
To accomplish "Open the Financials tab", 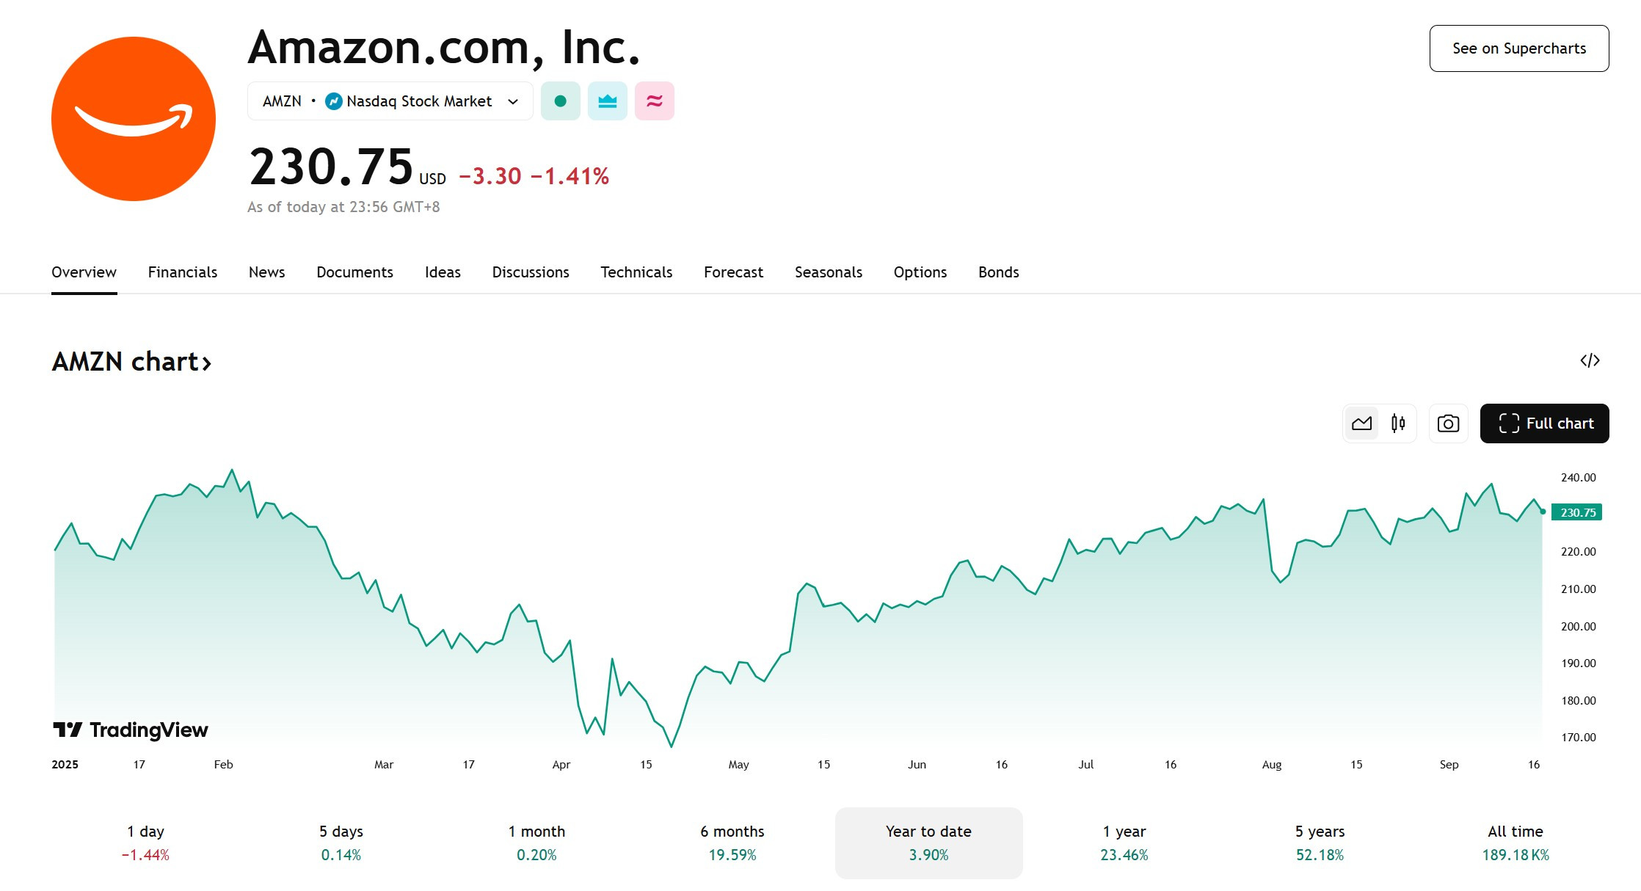I will coord(183,272).
